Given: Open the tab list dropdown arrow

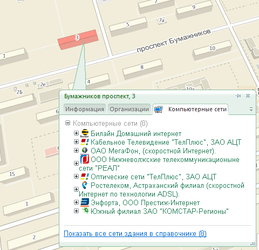Looking at the screenshot, I should pos(251,109).
